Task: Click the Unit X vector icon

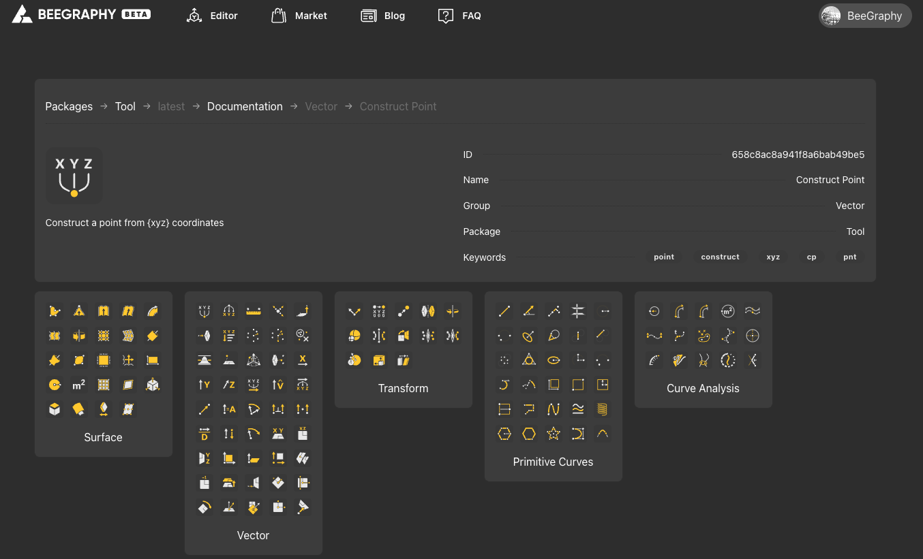Action: pos(303,360)
